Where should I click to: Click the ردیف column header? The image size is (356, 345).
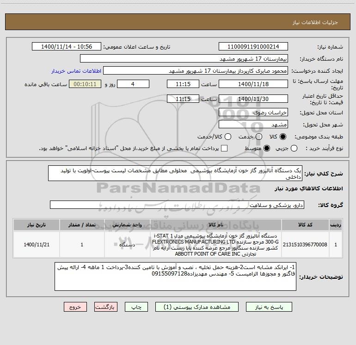pos(336,225)
